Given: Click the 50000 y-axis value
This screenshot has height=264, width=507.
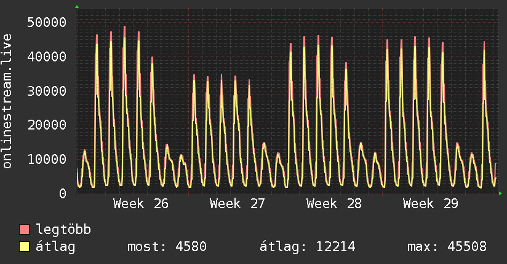Looking at the screenshot, I should point(47,22).
